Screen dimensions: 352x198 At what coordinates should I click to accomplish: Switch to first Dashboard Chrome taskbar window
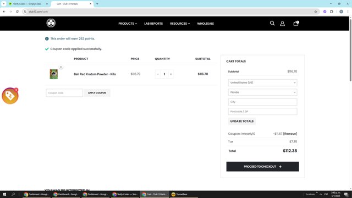36,194
